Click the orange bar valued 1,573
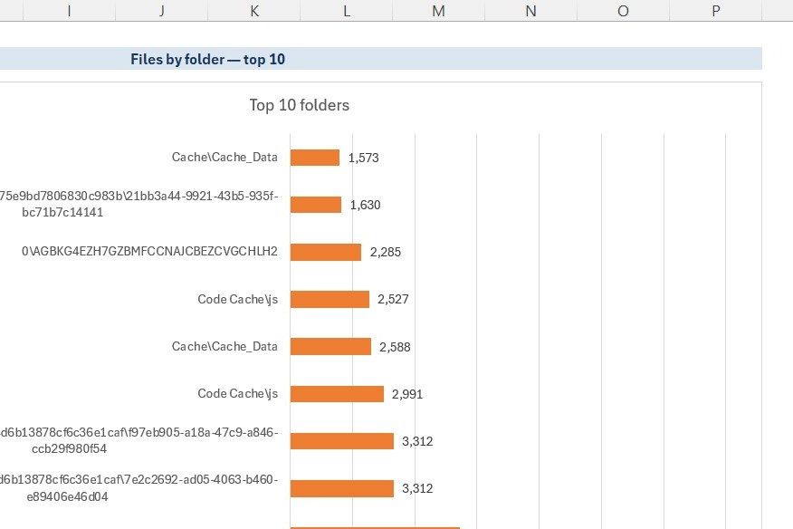Image resolution: width=793 pixels, height=529 pixels. tap(315, 158)
